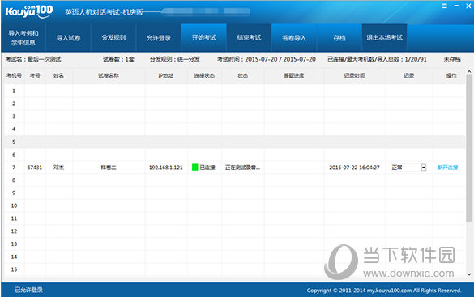This screenshot has height=297, width=474.
Task: Click status text 正在测试录音...
Action: click(242, 168)
